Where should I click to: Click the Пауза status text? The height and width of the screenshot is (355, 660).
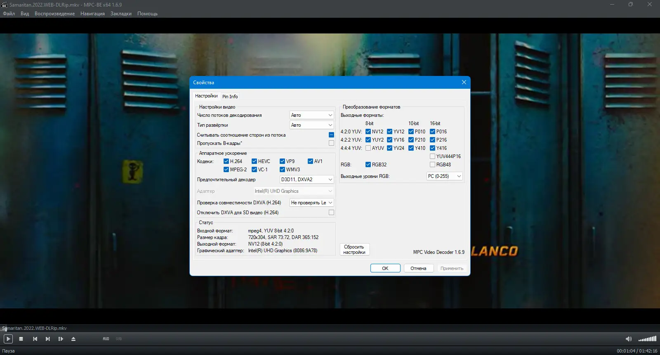[8, 351]
